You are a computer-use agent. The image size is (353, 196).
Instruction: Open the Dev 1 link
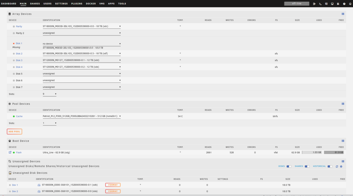click(15, 185)
